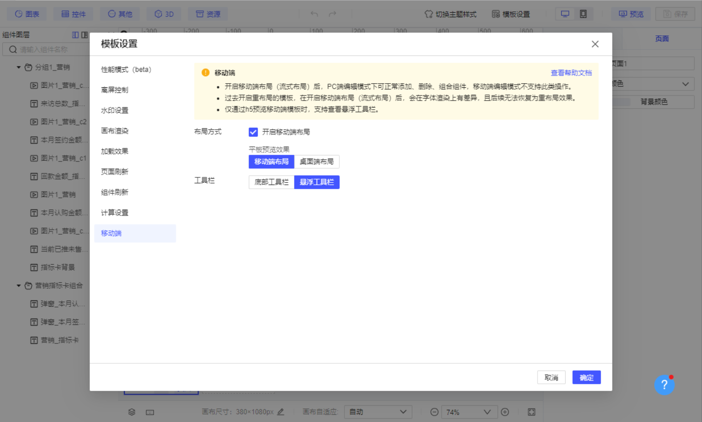This screenshot has width=702, height=422.
Task: Click the 确定 confirm button
Action: [586, 377]
